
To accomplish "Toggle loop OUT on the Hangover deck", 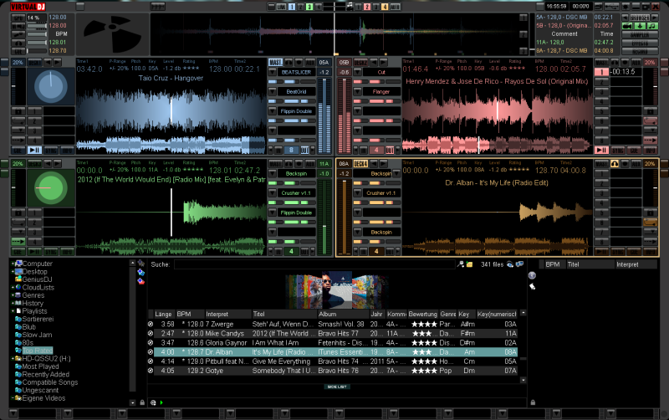I will 304,151.
